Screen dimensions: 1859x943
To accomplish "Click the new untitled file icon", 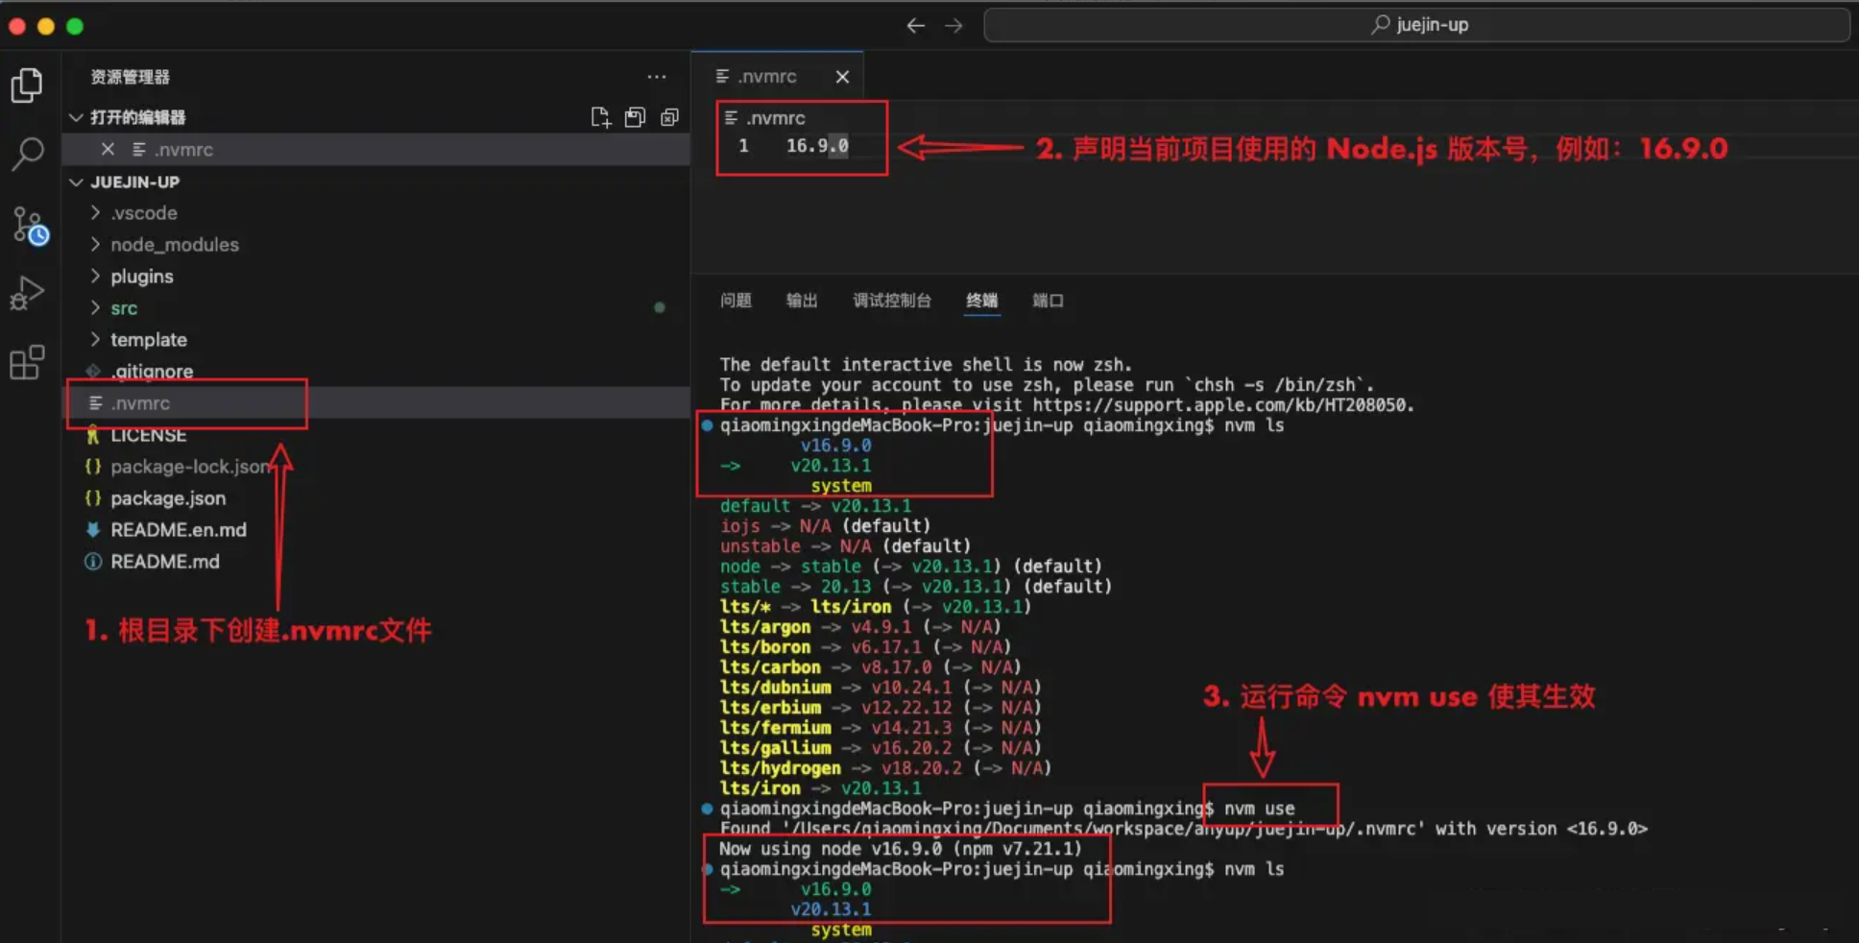I will click(x=600, y=117).
